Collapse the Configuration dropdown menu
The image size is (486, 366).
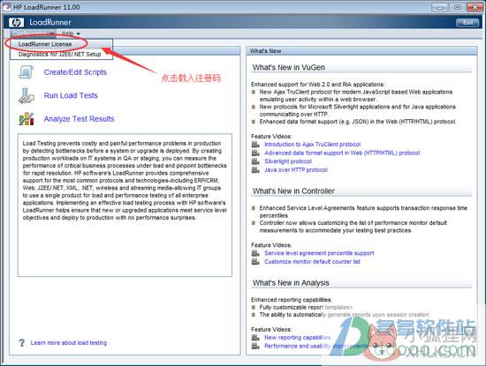pyautogui.click(x=34, y=34)
